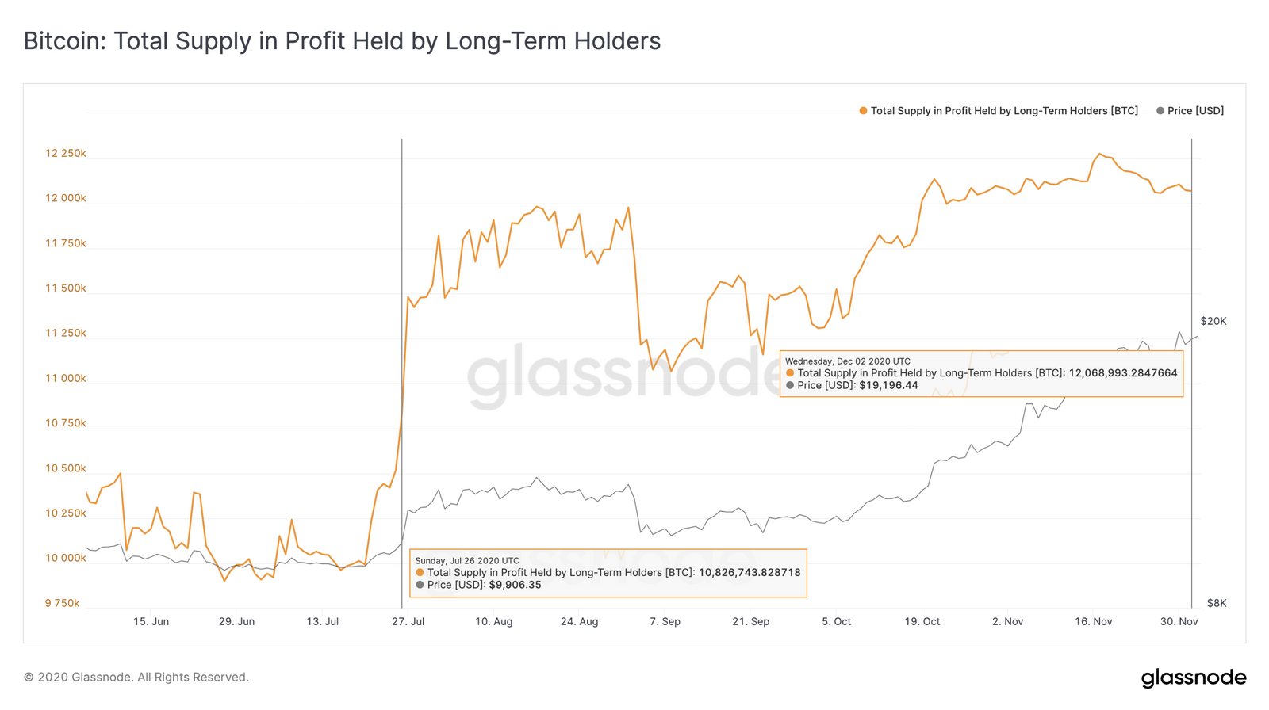Click the gray dot in Jul 26 tooltip
The height and width of the screenshot is (710, 1269).
[420, 586]
